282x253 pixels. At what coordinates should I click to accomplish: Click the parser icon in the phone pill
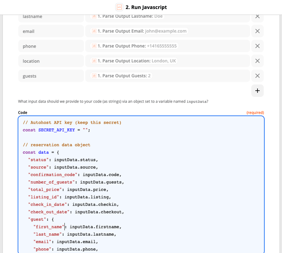(94, 46)
